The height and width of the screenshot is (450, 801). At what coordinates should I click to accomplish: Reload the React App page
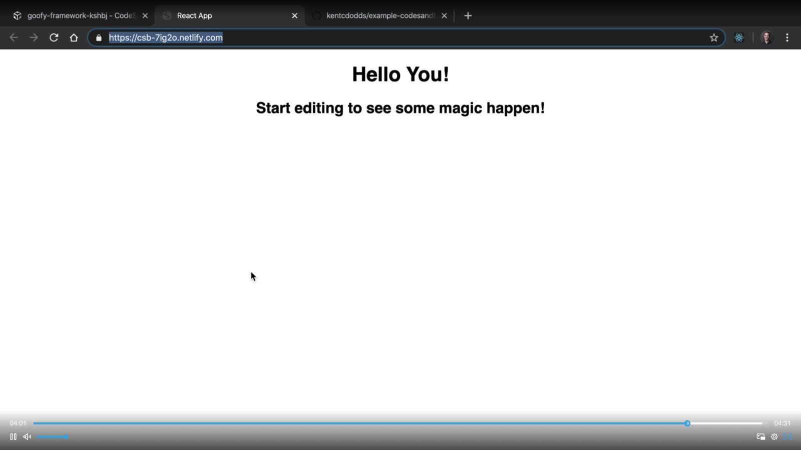coord(54,37)
